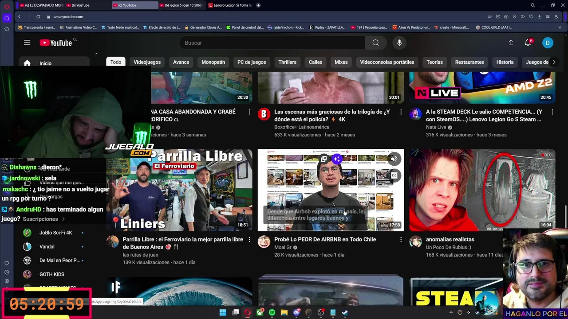Image resolution: width=568 pixels, height=319 pixels.
Task: Click Boxoffice+ Latinoamérica channel avatar
Action: pos(264,114)
